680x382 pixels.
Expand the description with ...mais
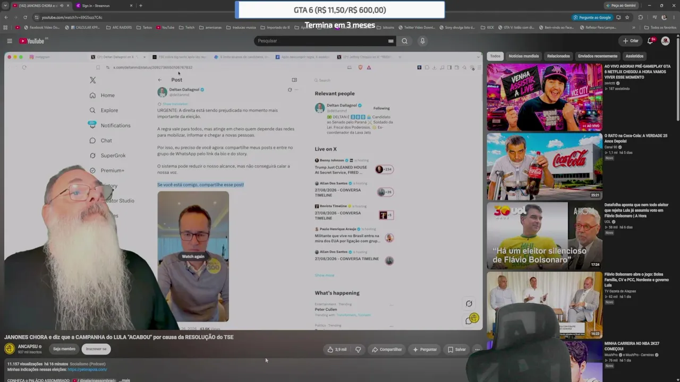click(x=124, y=380)
